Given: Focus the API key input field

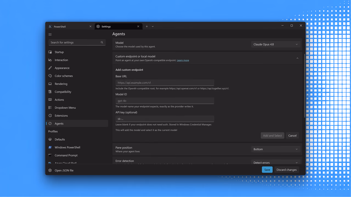Looking at the screenshot, I should (165, 119).
